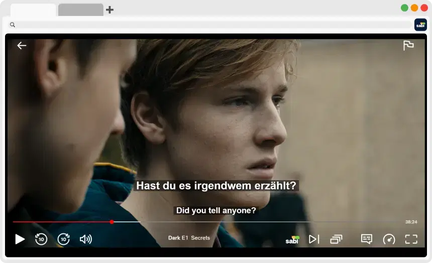Click the green window button

tap(404, 8)
